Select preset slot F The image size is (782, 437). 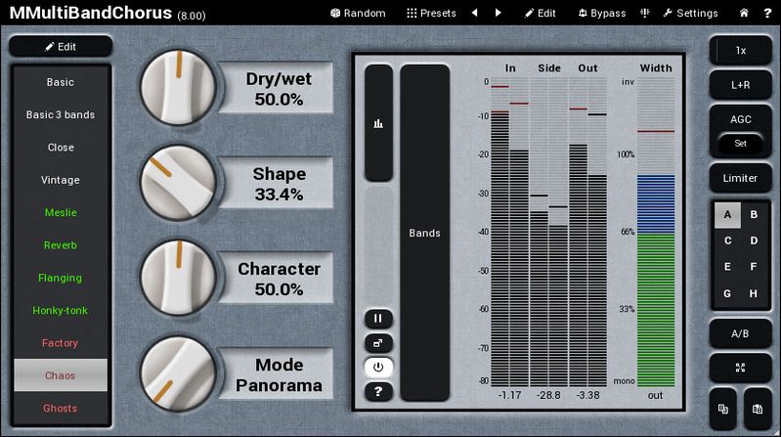click(x=754, y=267)
